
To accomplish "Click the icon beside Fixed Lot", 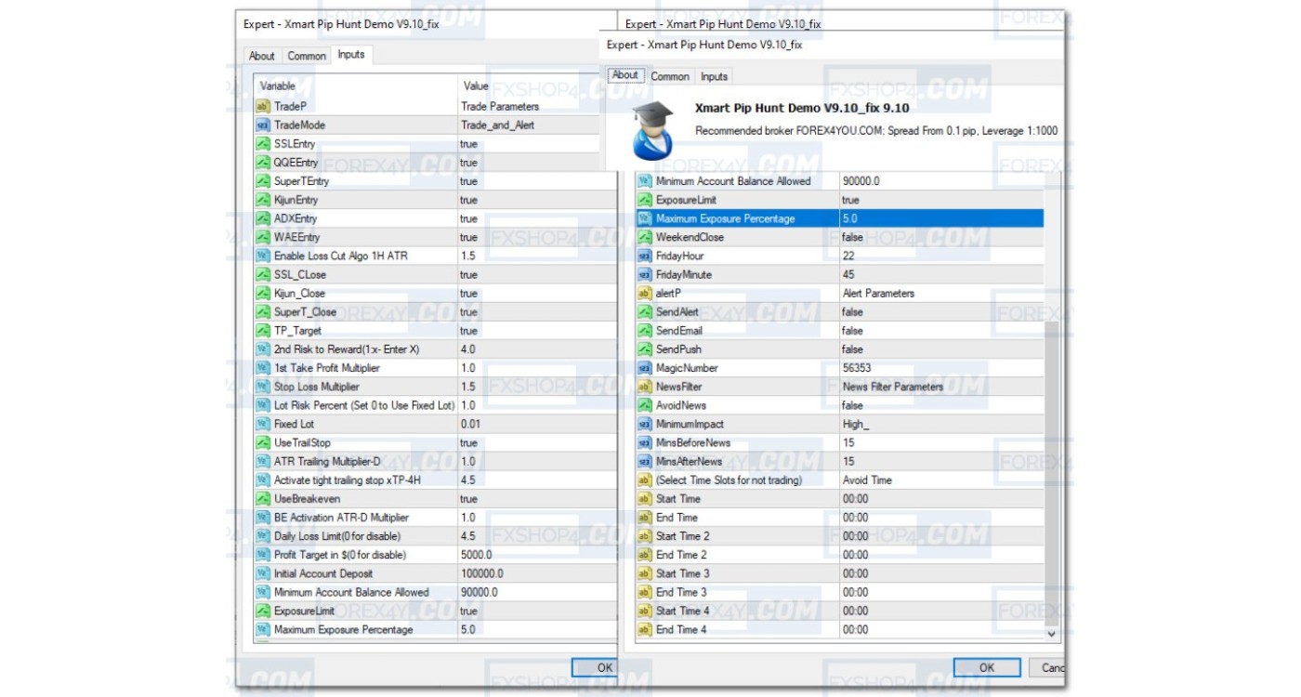I will [262, 424].
